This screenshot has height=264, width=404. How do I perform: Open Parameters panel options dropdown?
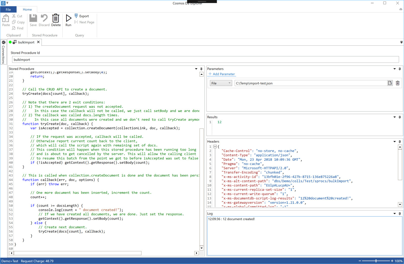(395, 69)
